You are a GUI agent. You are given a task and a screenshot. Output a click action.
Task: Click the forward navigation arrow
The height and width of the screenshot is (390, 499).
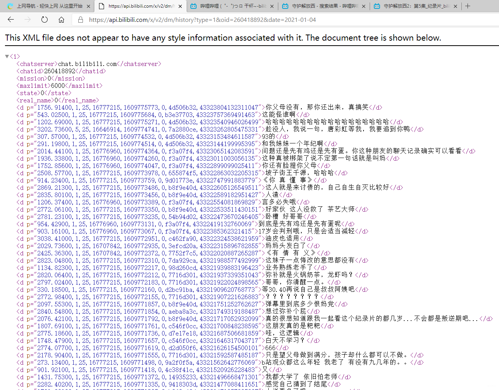tap(28, 20)
